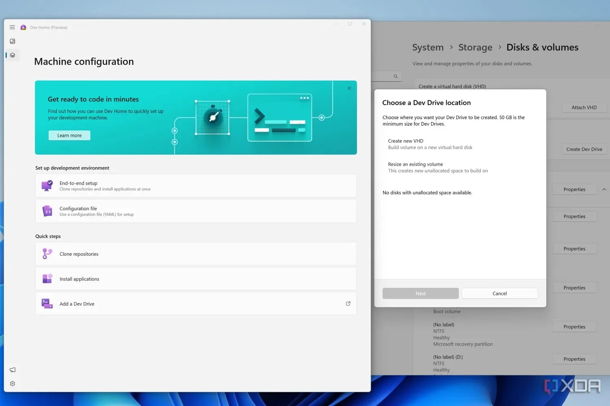Viewport: 610px width, 406px height.
Task: Select Install applications quick step
Action: pyautogui.click(x=196, y=279)
